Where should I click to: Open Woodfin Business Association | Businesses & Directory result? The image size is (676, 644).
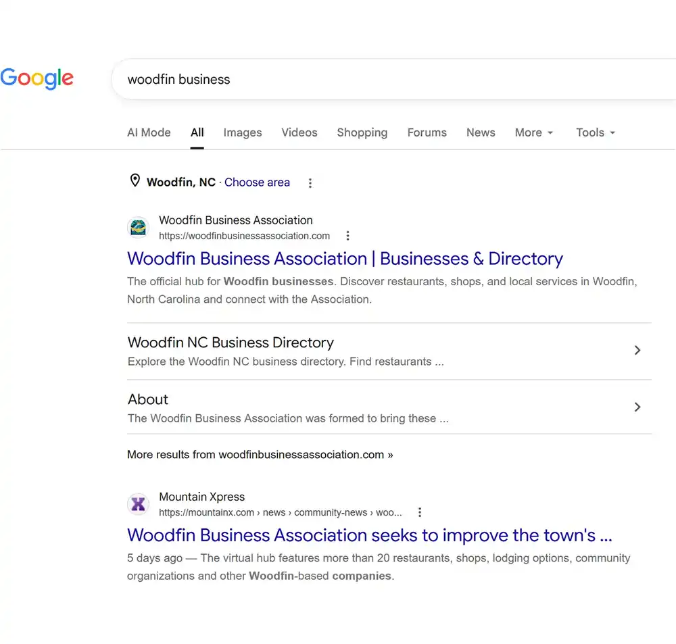coord(345,259)
